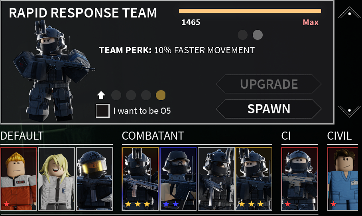Check the "I want to be O5" box

point(102,111)
